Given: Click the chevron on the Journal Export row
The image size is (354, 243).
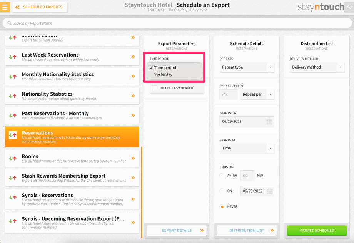Looking at the screenshot, I should point(133,37).
